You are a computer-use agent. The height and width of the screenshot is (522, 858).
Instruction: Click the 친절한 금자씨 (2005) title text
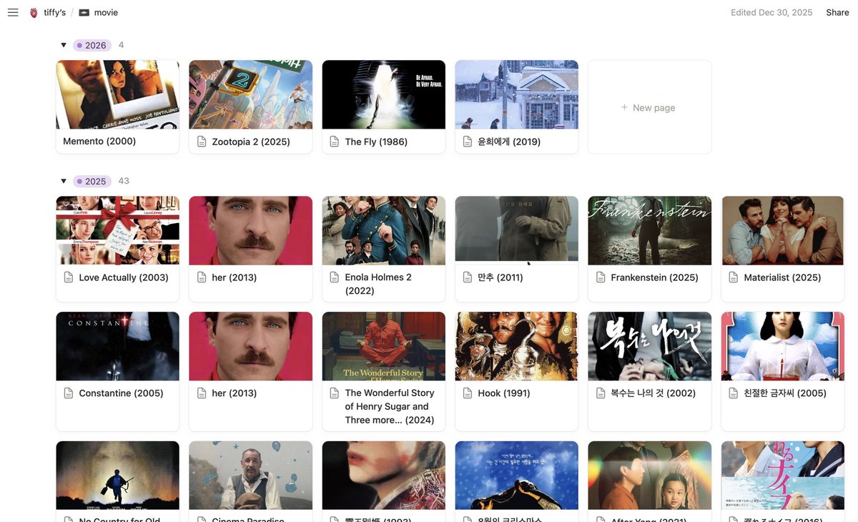(785, 393)
